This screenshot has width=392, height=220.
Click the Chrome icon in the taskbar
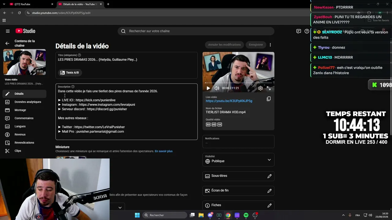[228, 215]
